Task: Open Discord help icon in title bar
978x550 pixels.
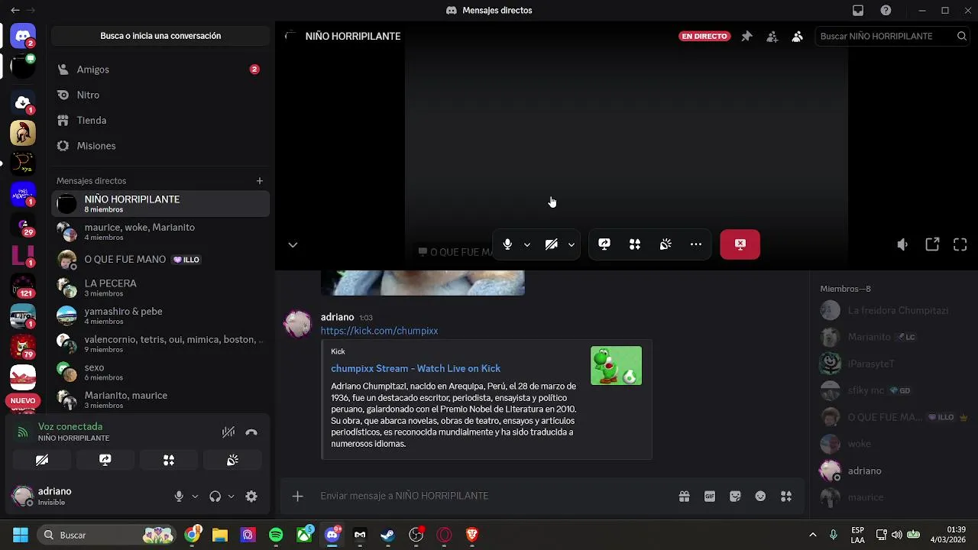Action: 886,11
